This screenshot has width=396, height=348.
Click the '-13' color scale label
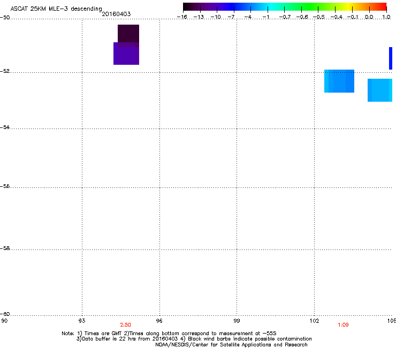[199, 17]
